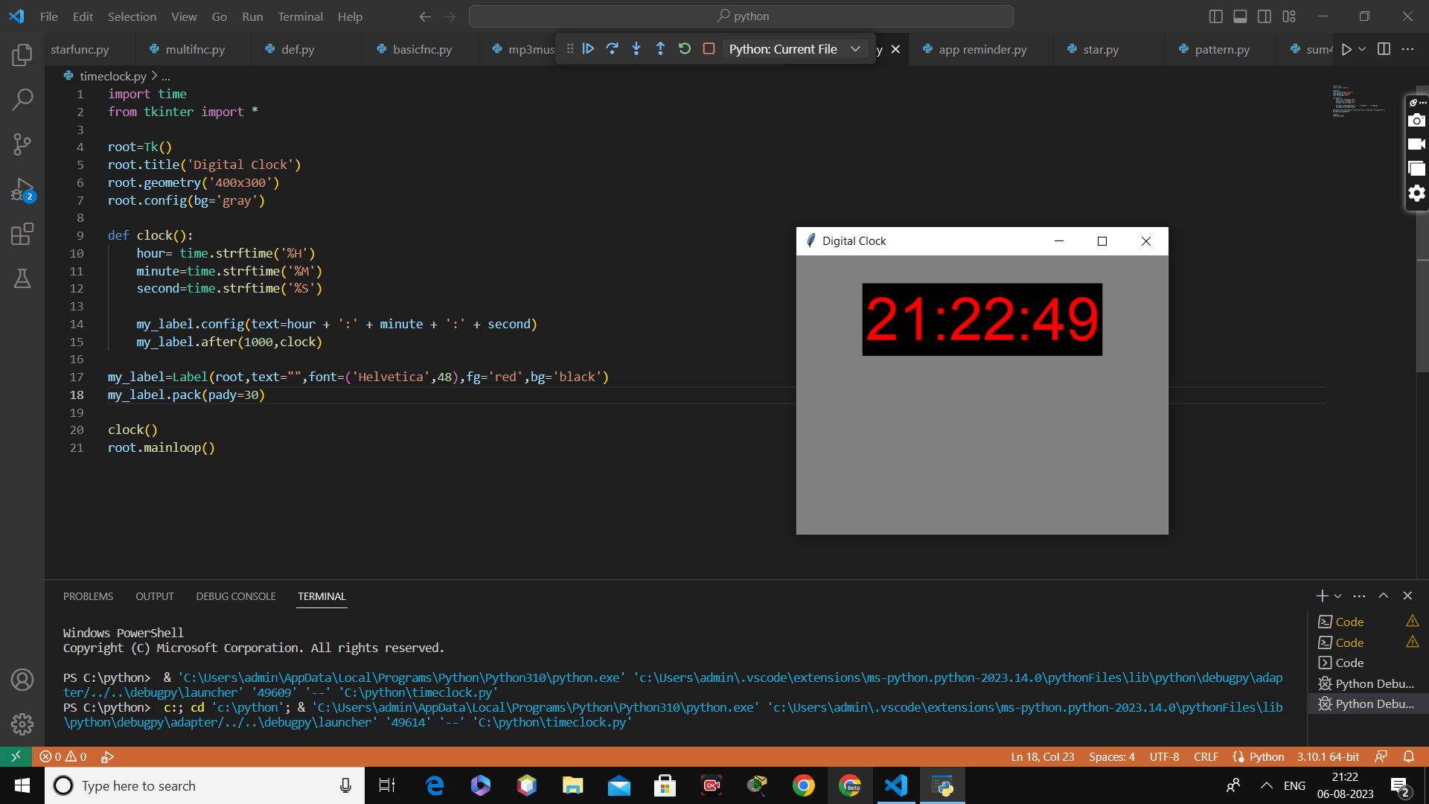This screenshot has width=1429, height=804.
Task: Expand run button options chevron
Action: pos(1362,49)
